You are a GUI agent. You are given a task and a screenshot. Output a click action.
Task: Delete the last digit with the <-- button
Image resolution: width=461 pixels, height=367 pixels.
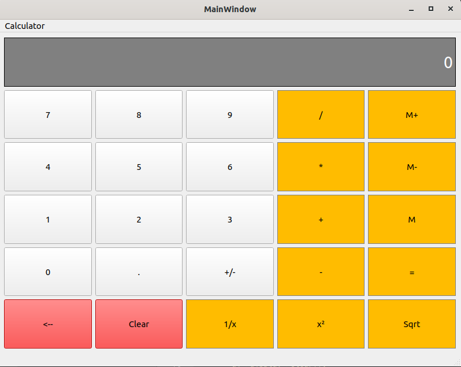point(48,324)
